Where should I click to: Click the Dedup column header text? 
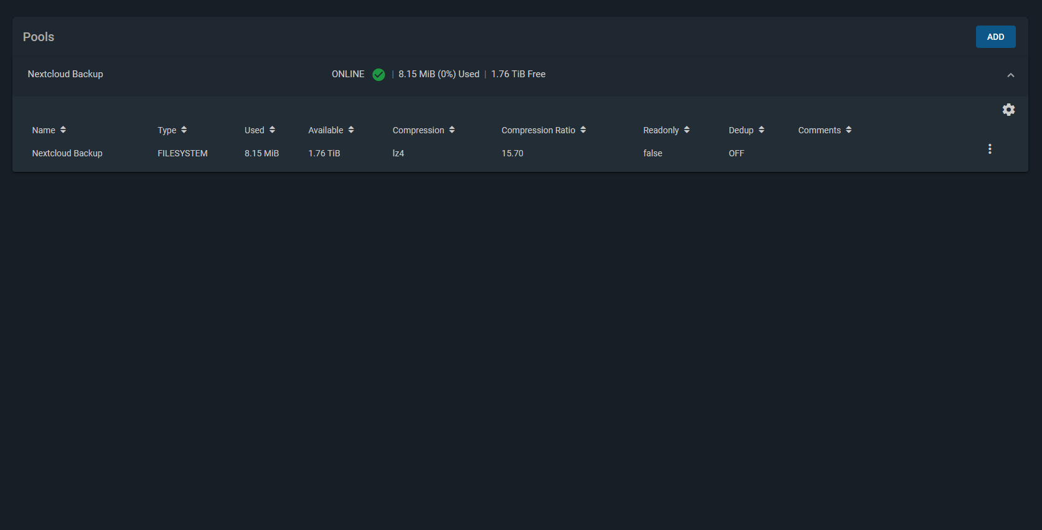click(x=741, y=130)
